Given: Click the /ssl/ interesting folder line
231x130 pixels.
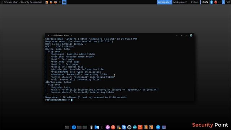Looking at the screenshot, I should [x=76, y=79].
